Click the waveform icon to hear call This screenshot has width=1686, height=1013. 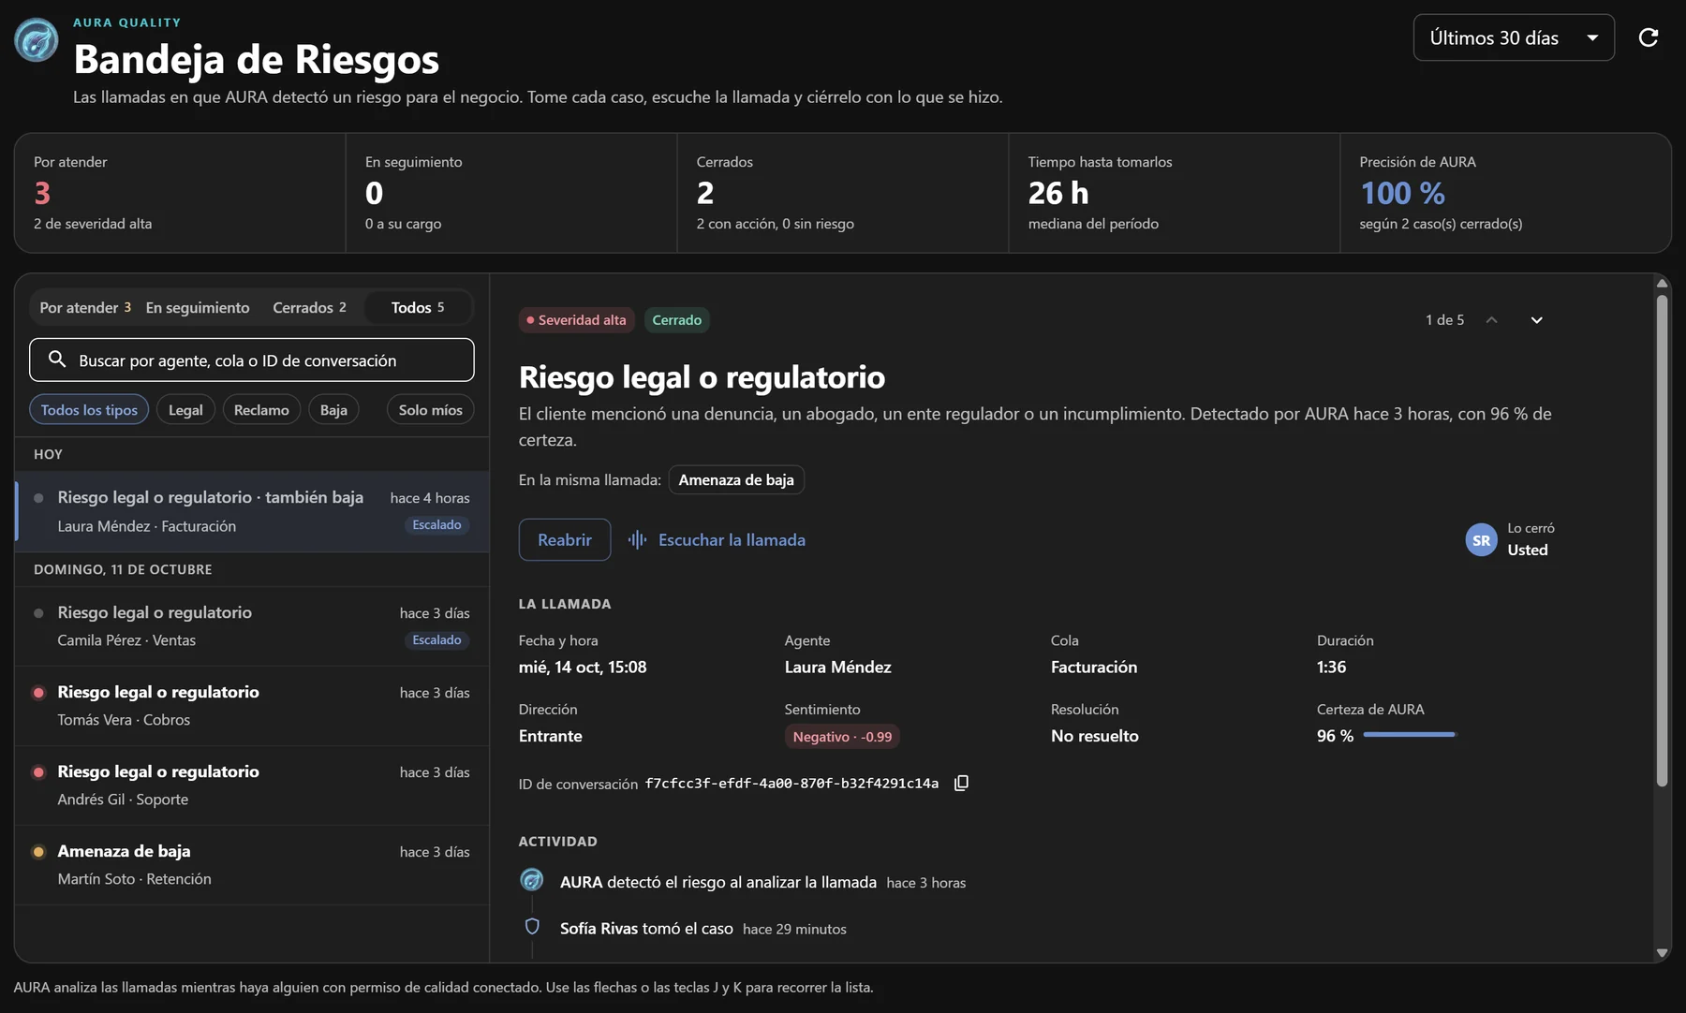coord(637,539)
